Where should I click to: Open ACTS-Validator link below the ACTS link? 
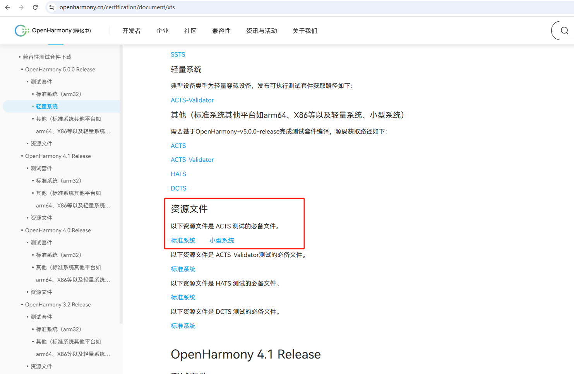[x=192, y=160]
